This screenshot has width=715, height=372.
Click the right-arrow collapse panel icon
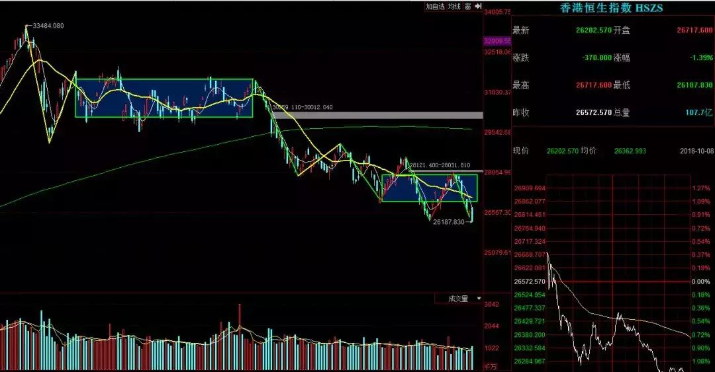click(478, 7)
